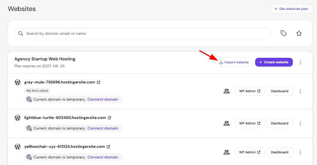Open Dashboard for gray-mule-792696 site
The height and width of the screenshot is (165, 317).
[280, 91]
